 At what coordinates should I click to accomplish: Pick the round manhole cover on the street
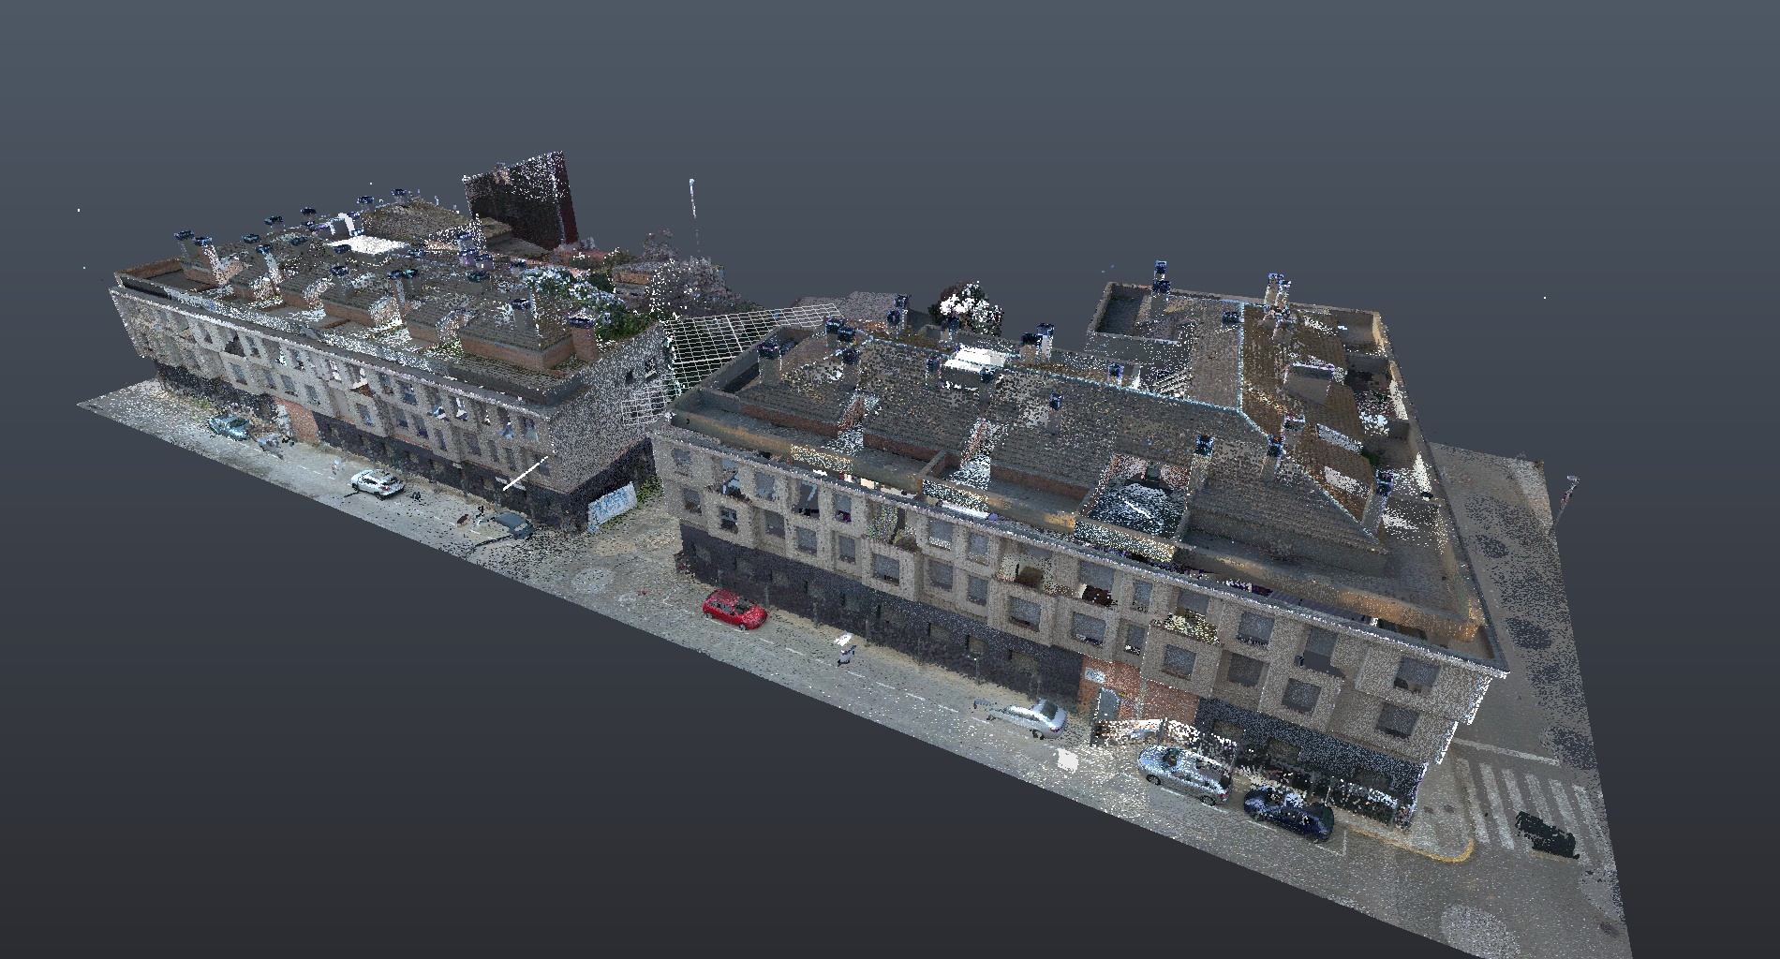coord(592,579)
